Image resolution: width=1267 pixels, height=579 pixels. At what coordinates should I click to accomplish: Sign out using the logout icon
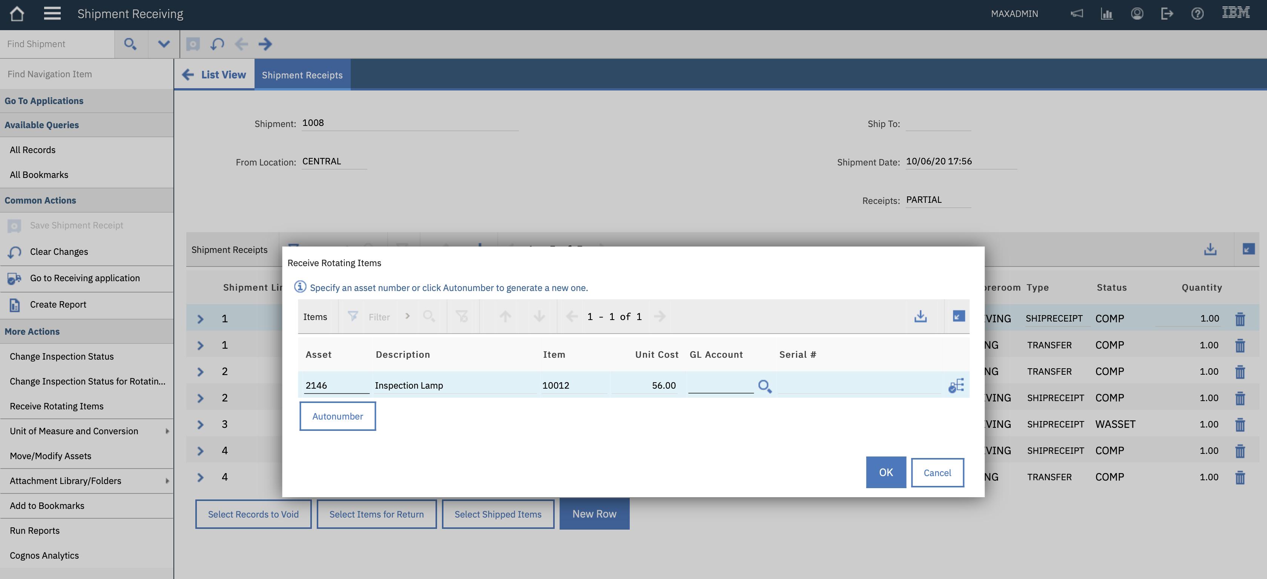tap(1167, 13)
